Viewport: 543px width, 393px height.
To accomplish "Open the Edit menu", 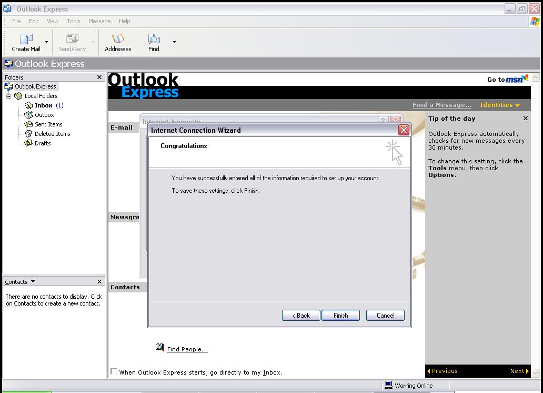I will point(34,21).
